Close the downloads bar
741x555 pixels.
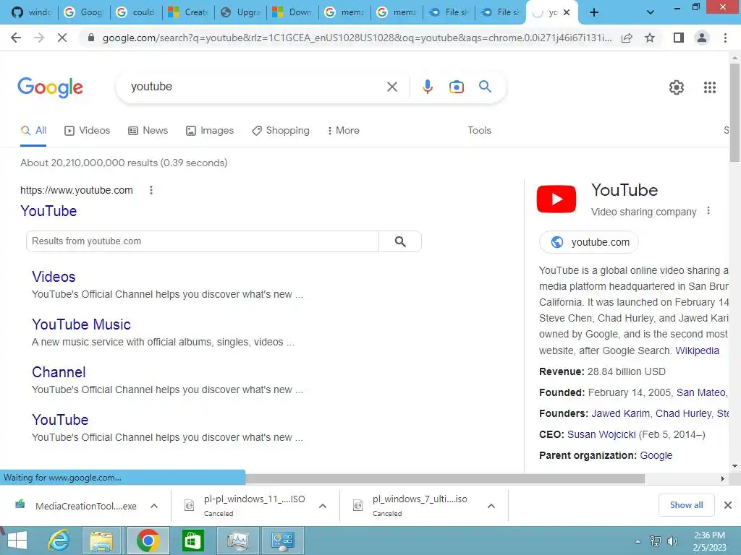pos(728,505)
